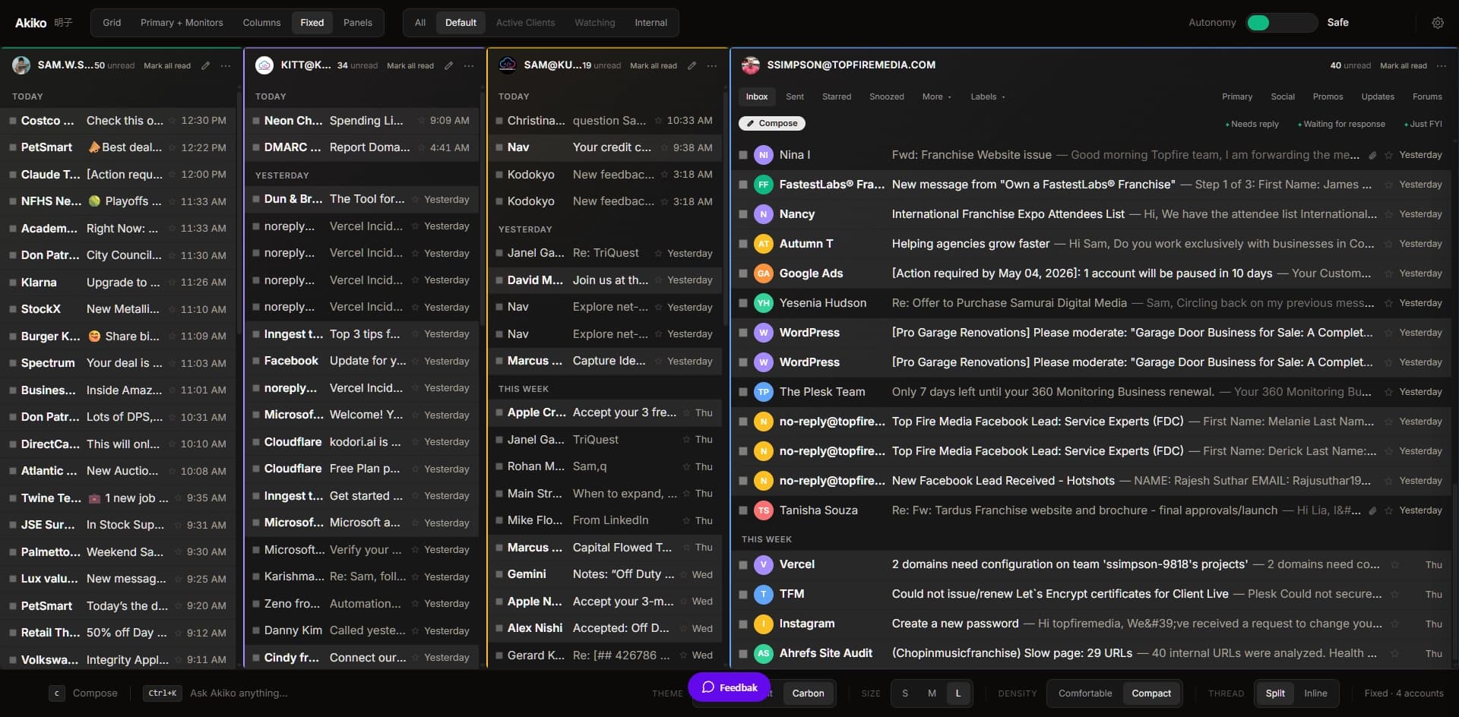
Task: Click Ahrefs Site Audit sender avatar
Action: [764, 653]
